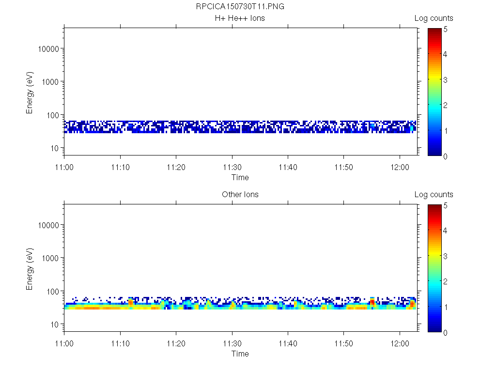Click the blue ion band in H+ He++ spectrogram
The width and height of the screenshot is (496, 372).
click(x=240, y=127)
